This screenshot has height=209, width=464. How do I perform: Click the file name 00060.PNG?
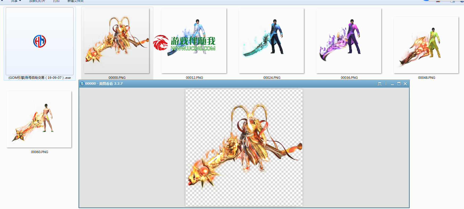(x=40, y=152)
